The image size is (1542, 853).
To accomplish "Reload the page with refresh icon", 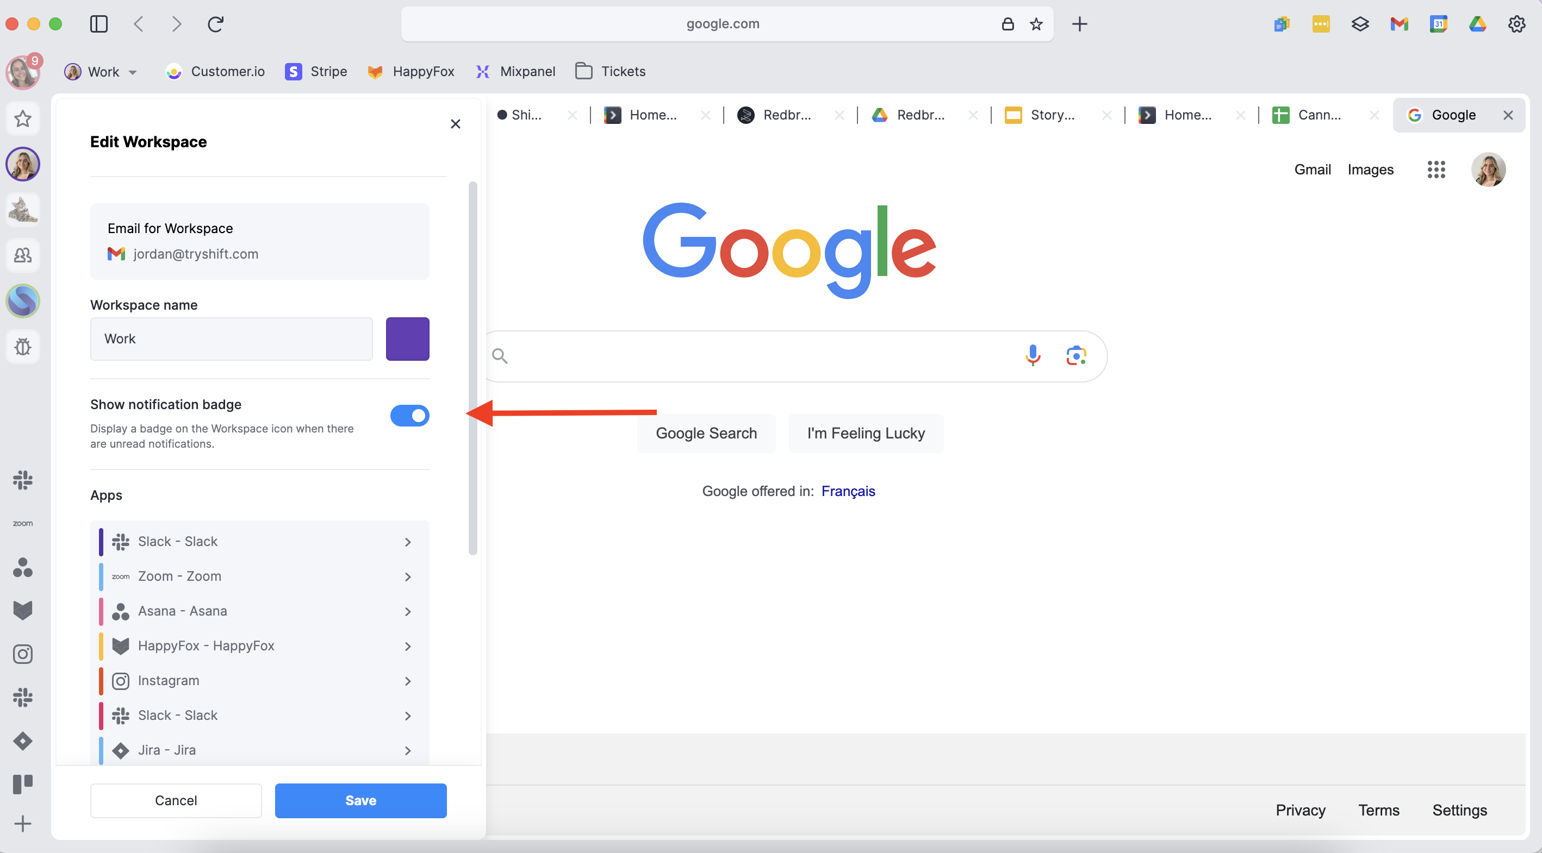I will pos(215,24).
